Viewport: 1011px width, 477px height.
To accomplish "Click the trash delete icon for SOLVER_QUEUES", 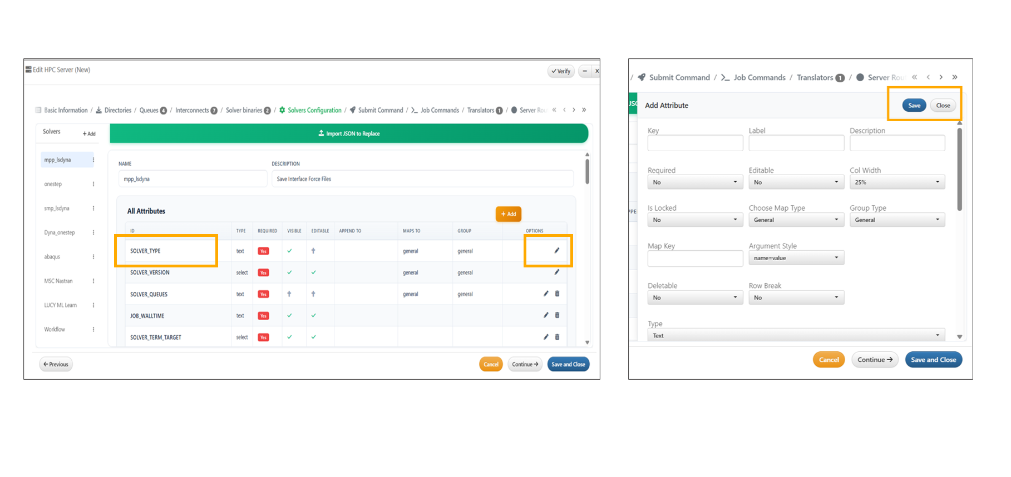I will [x=557, y=294].
